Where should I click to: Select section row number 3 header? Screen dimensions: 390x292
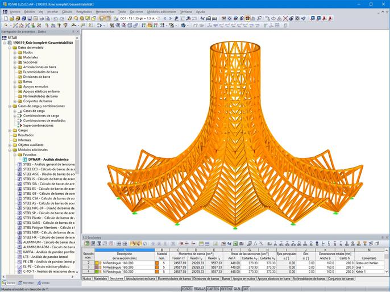click(88, 268)
